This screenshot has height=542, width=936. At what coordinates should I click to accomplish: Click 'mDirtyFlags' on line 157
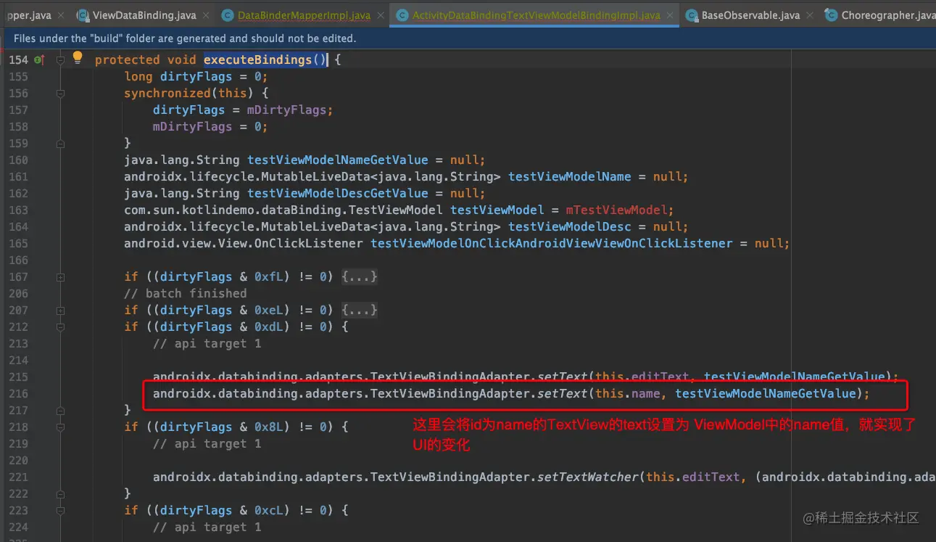click(286, 110)
